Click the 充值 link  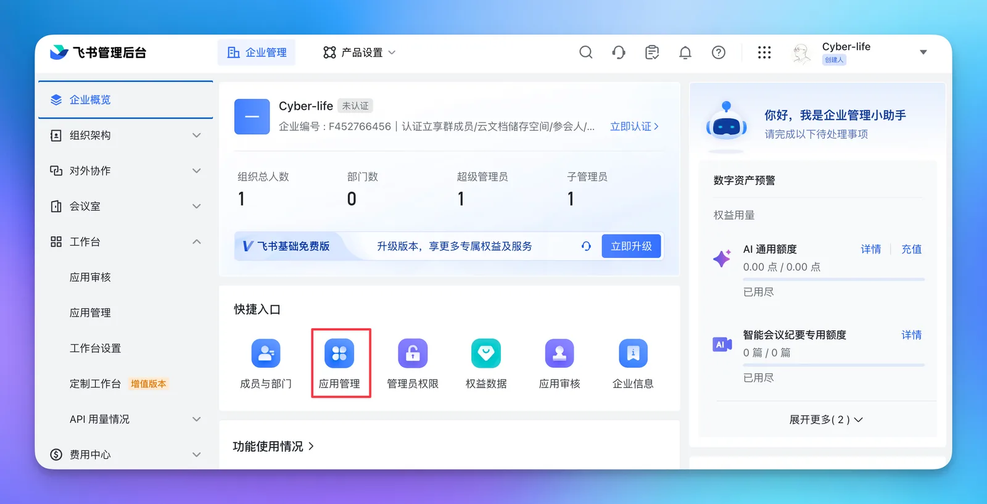click(x=911, y=249)
